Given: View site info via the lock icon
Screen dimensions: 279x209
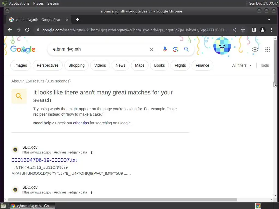Looking at the screenshot, I should [x=38, y=30].
